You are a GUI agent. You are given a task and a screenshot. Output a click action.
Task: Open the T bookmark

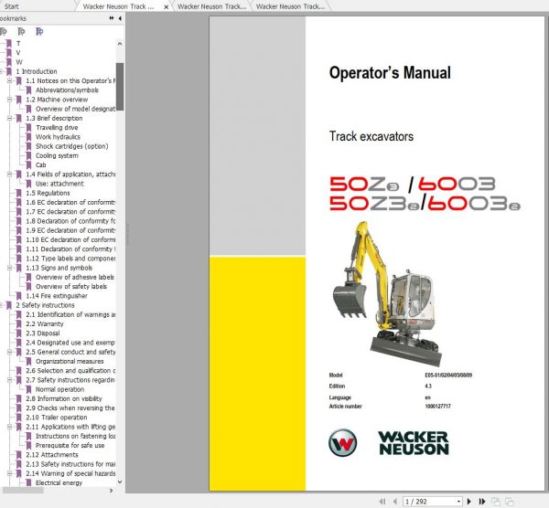click(x=18, y=43)
